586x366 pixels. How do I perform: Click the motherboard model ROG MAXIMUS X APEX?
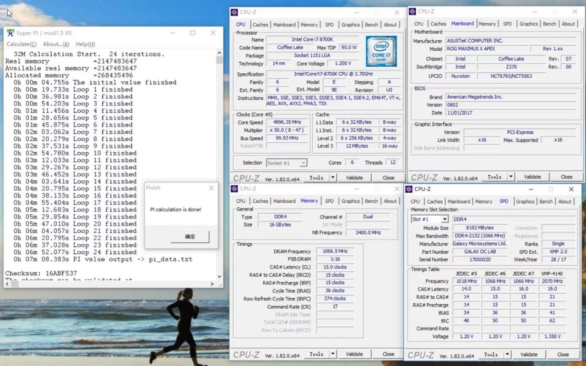click(x=486, y=48)
